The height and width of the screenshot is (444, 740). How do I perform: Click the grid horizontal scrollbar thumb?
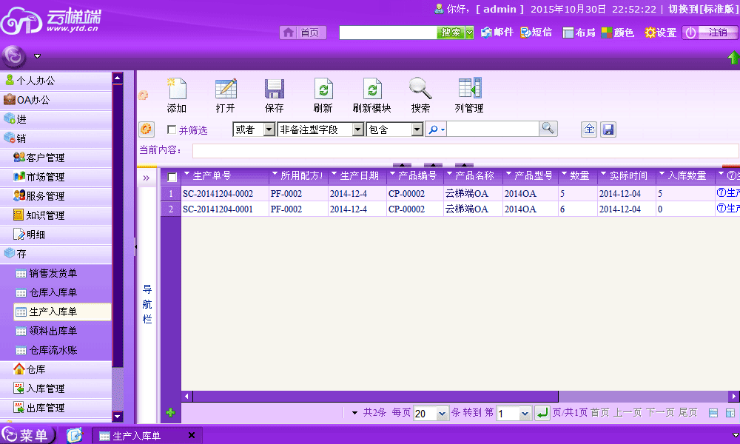(375, 396)
